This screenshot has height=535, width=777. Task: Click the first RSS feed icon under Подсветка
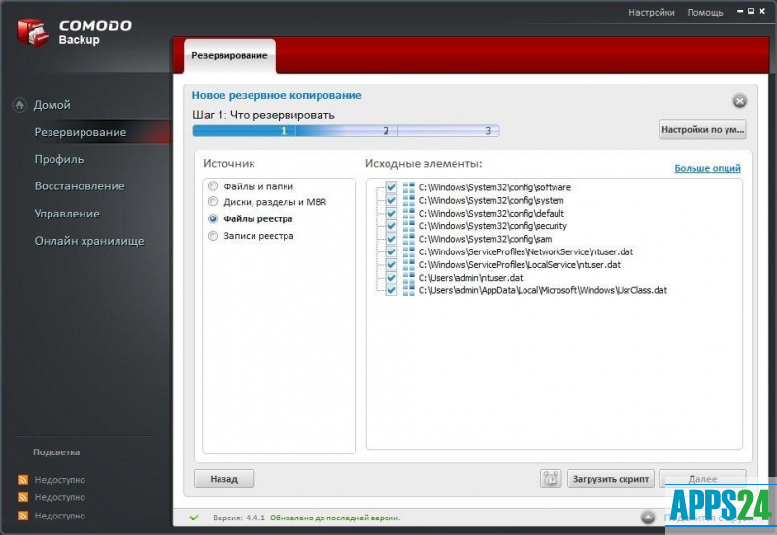(x=24, y=480)
